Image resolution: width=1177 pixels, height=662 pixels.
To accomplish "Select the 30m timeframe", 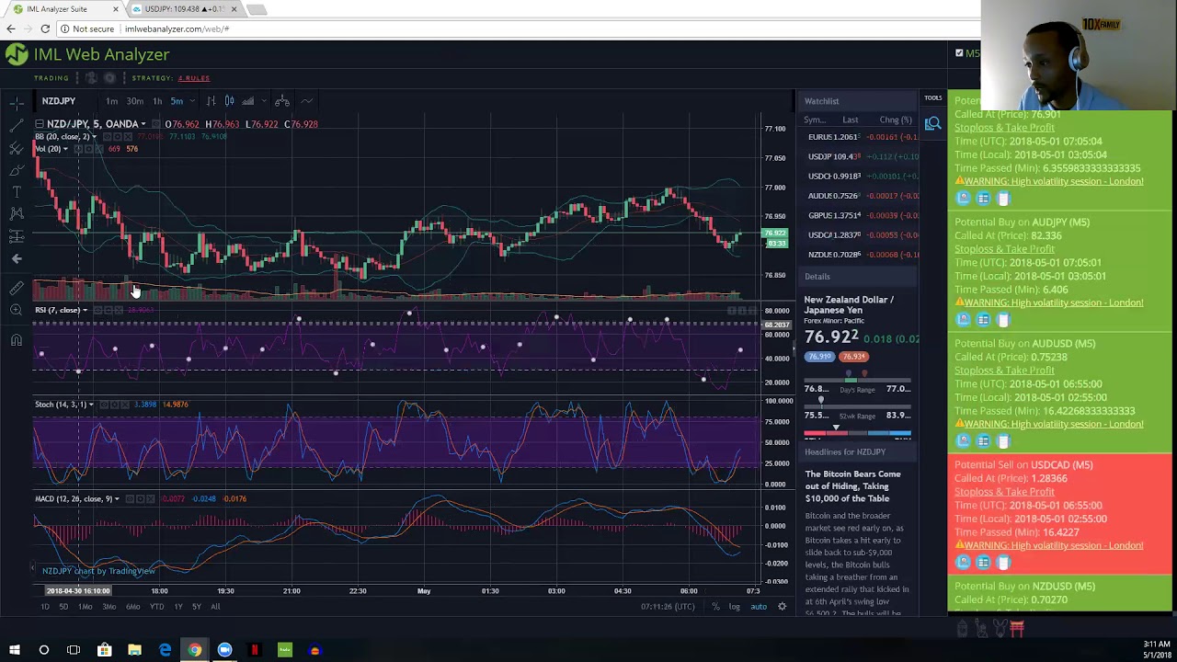I will [135, 101].
